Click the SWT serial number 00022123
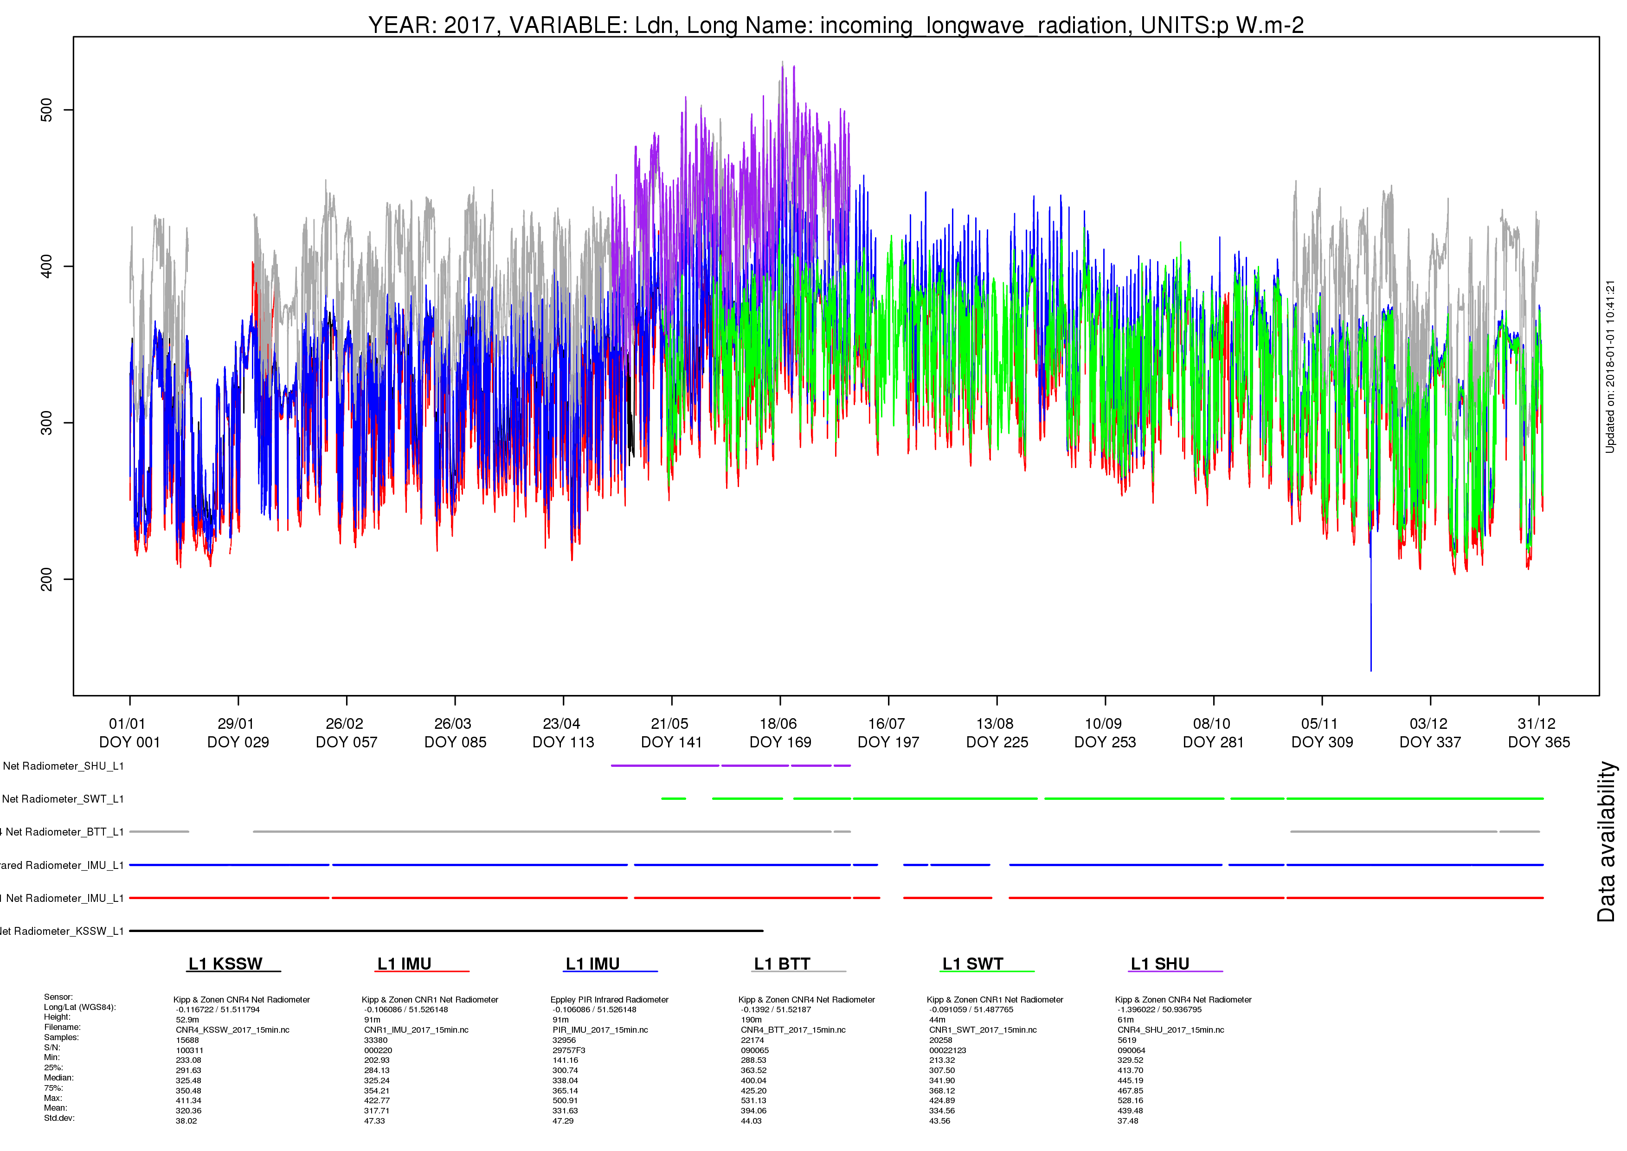The width and height of the screenshot is (1627, 1151). (947, 1050)
